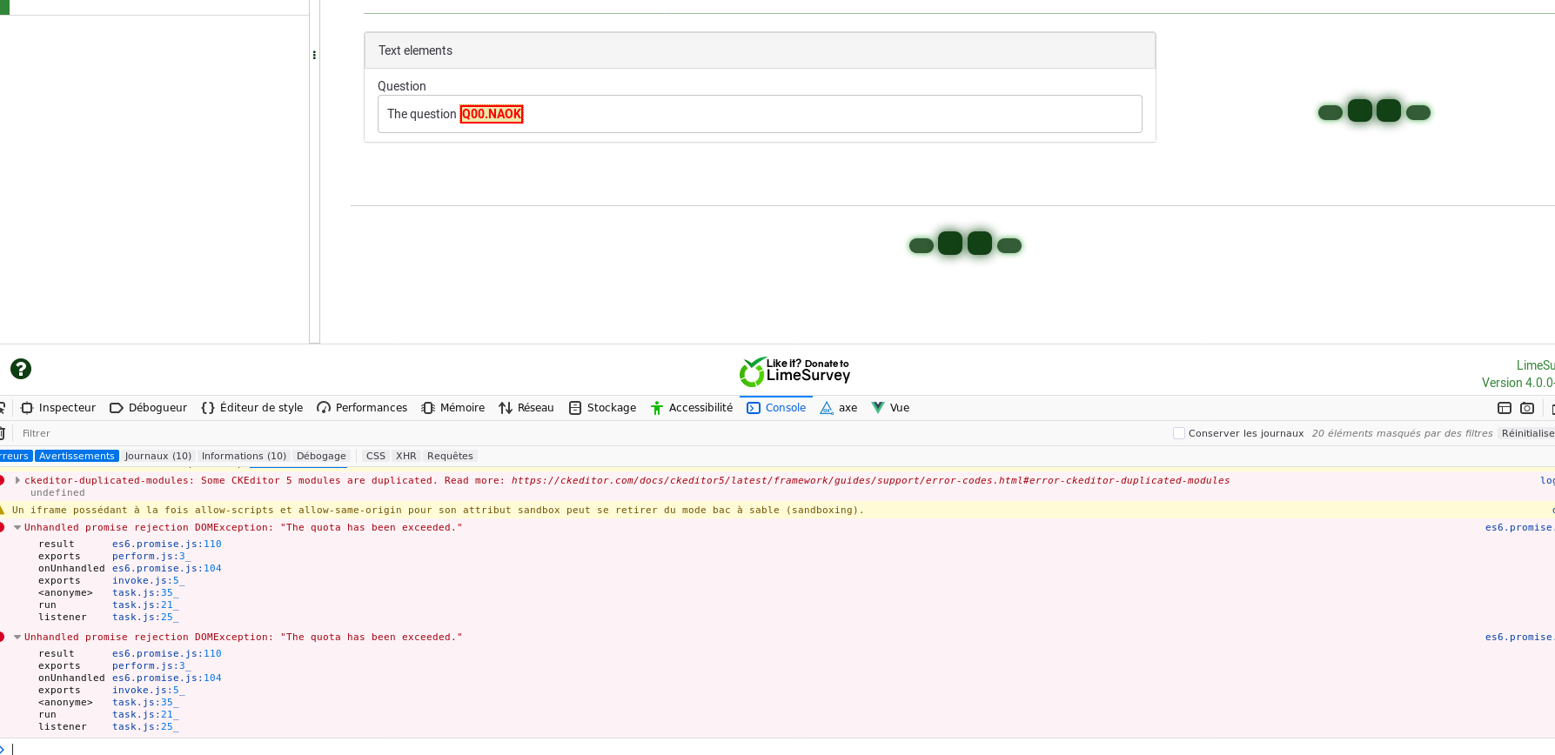The image size is (1555, 755).
Task: Click the help question mark icon
Action: [x=21, y=369]
